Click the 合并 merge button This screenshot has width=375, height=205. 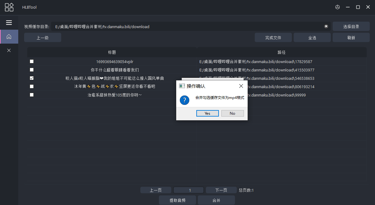[x=216, y=200]
